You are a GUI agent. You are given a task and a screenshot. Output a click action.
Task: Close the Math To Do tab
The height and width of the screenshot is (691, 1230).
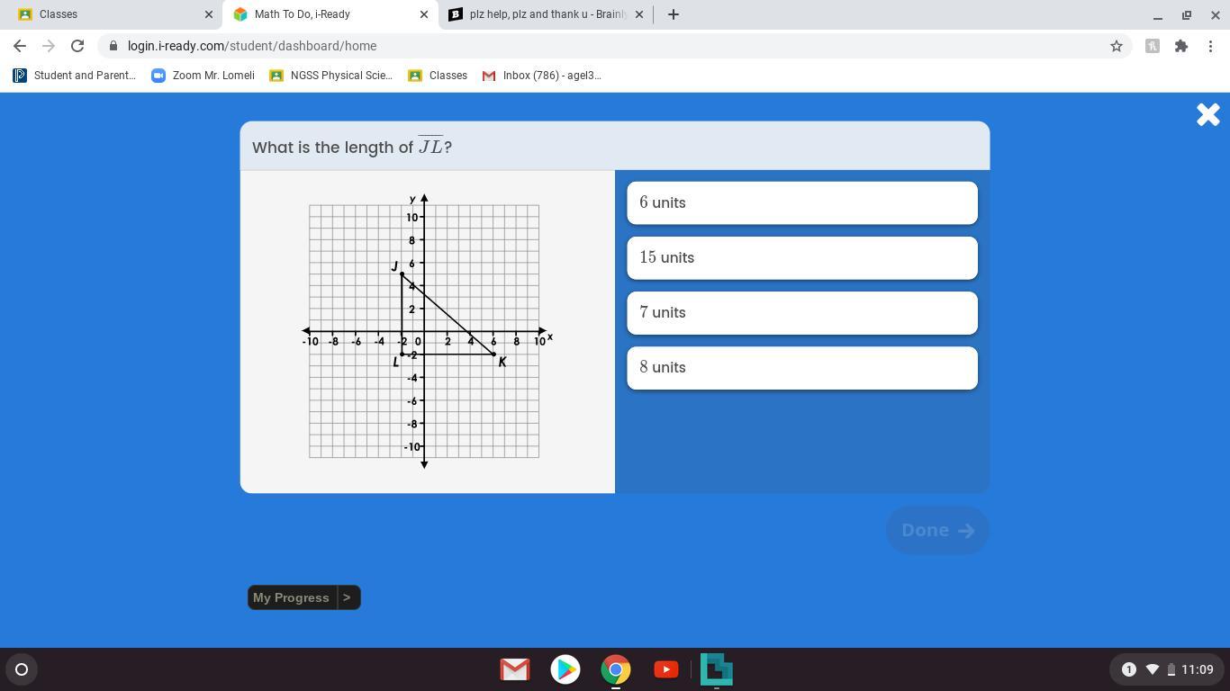[x=424, y=14]
